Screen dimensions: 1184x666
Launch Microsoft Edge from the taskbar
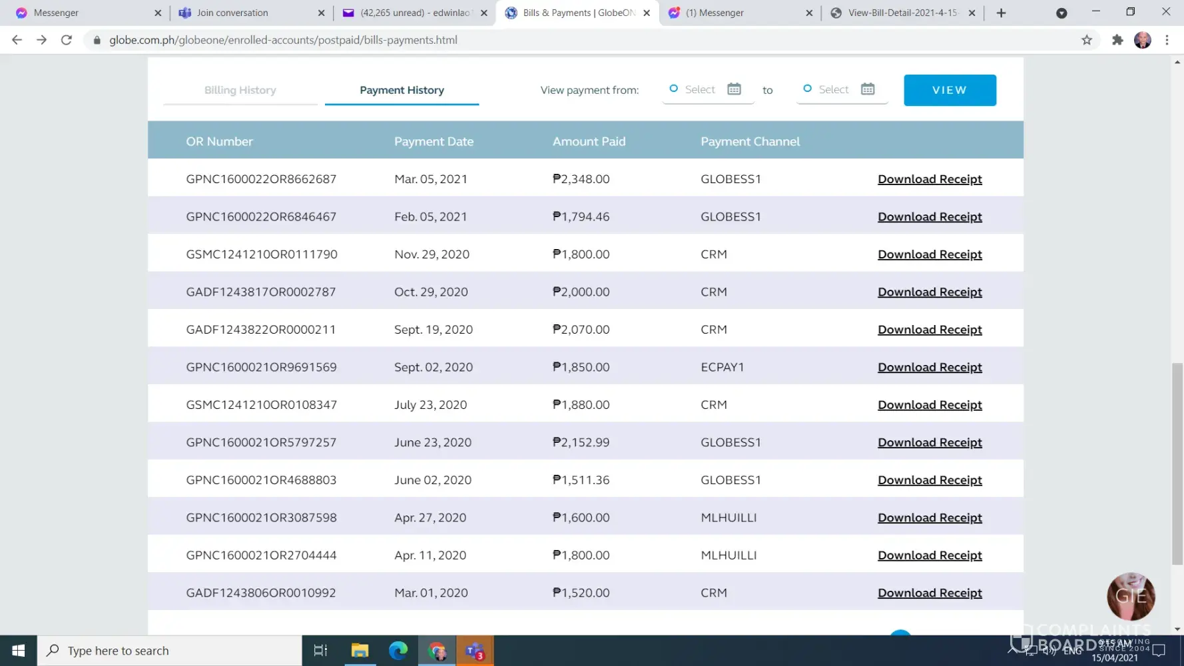398,651
